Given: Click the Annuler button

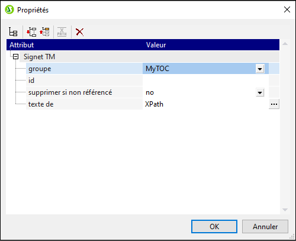Looking at the screenshot, I should point(265,227).
